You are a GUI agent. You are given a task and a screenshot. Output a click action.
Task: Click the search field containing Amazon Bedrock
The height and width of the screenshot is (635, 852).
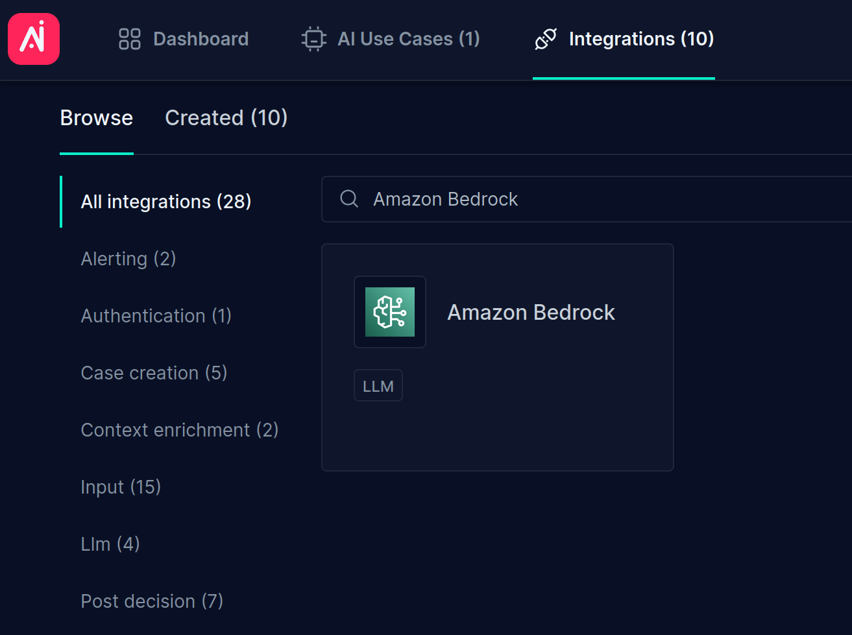click(587, 199)
